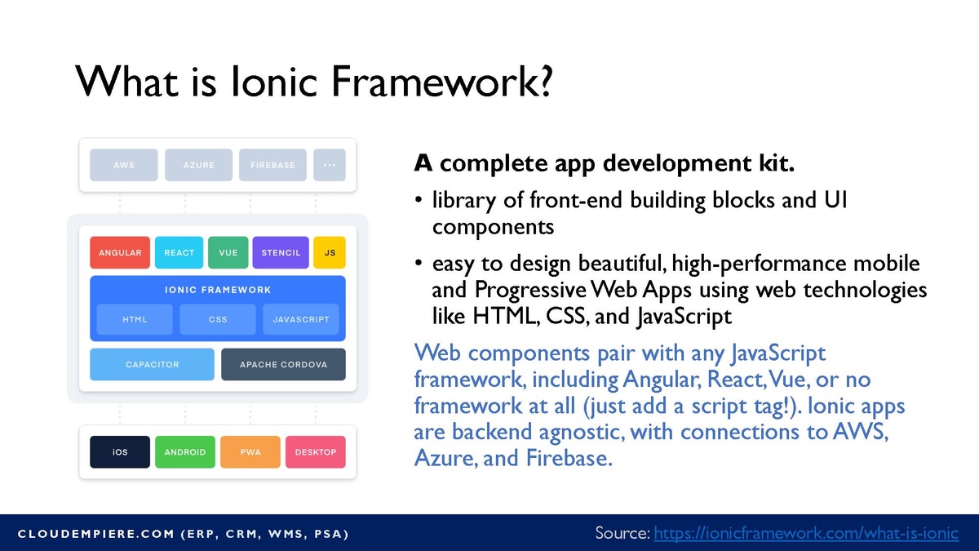
Task: Click the purple Stencil tile
Action: 281,253
